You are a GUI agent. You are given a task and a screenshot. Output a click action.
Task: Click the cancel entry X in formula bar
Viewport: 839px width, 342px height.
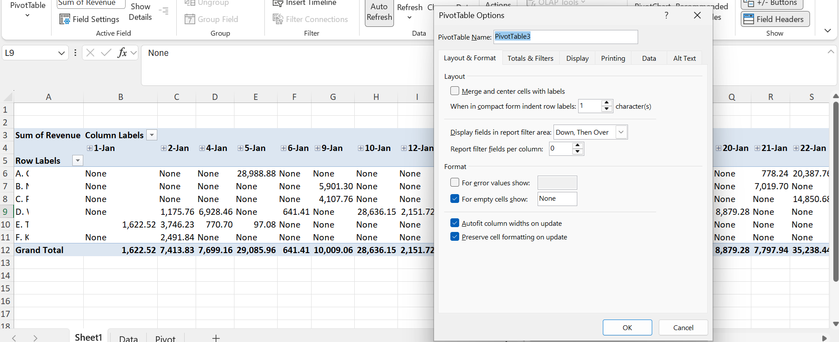pyautogui.click(x=90, y=53)
